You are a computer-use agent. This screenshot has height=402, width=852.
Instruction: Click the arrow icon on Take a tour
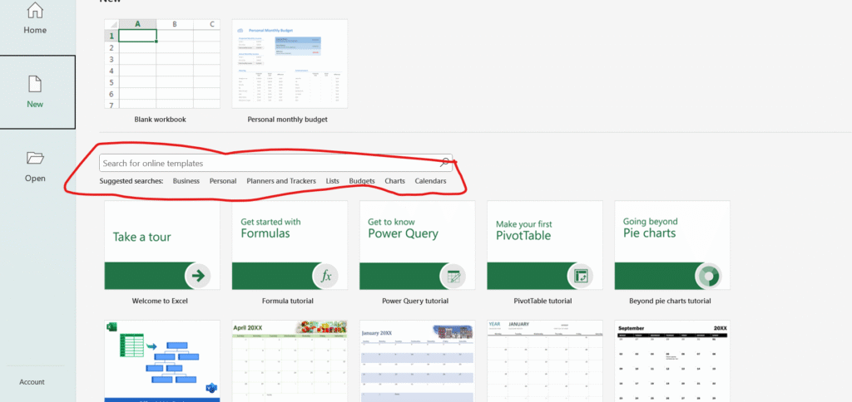click(x=198, y=276)
